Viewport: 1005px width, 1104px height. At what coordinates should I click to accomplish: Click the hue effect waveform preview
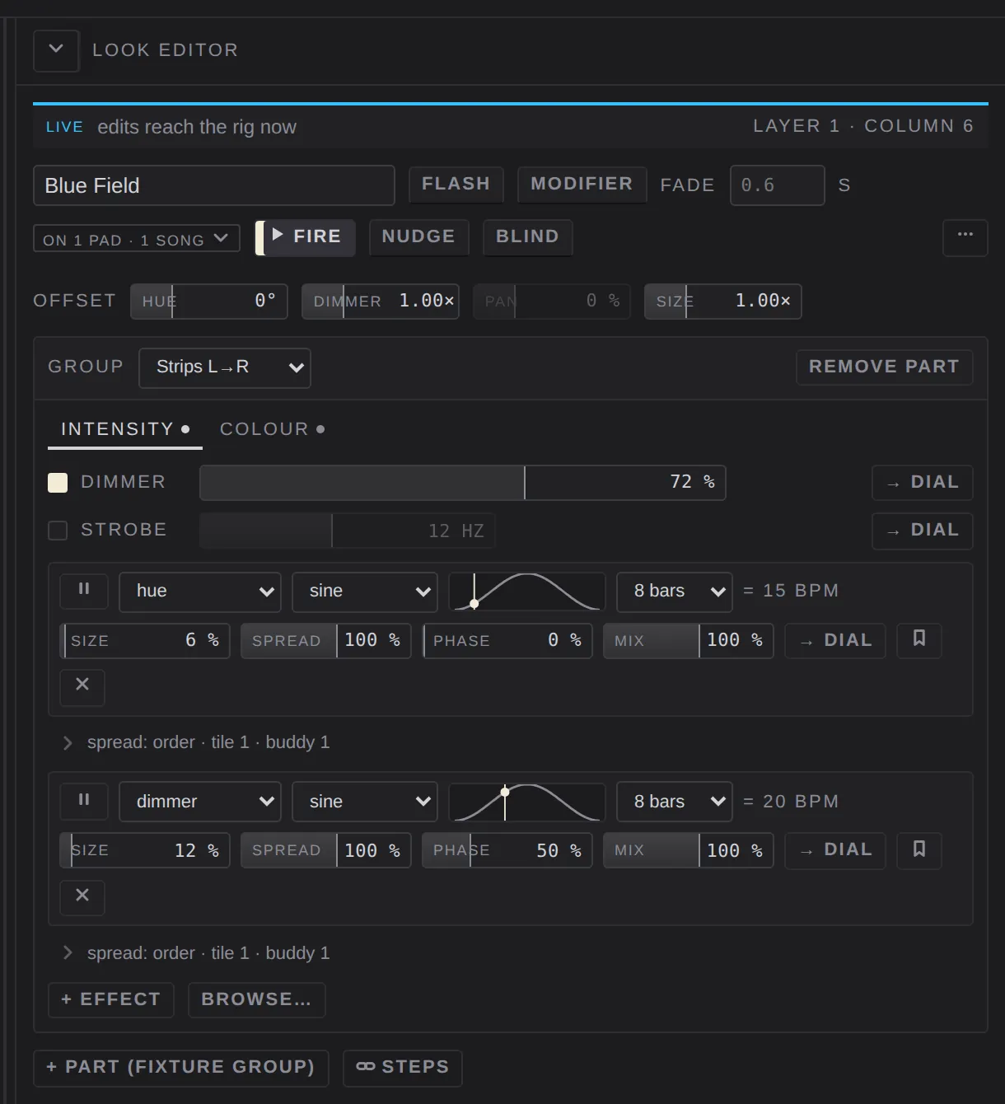click(527, 592)
